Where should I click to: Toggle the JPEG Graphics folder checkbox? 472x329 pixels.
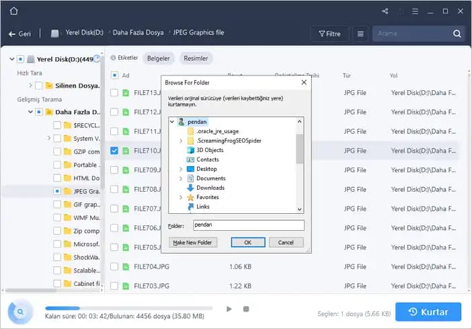click(58, 192)
